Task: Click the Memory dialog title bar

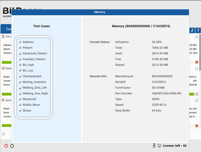Action: point(100,12)
